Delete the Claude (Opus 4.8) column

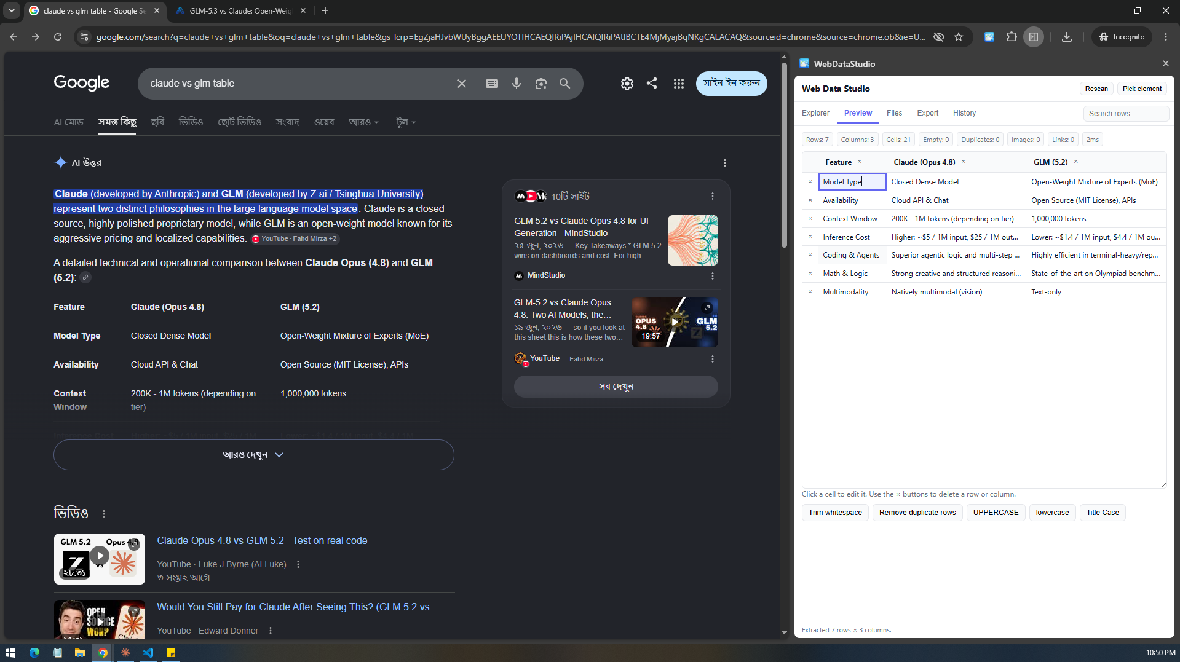point(964,162)
